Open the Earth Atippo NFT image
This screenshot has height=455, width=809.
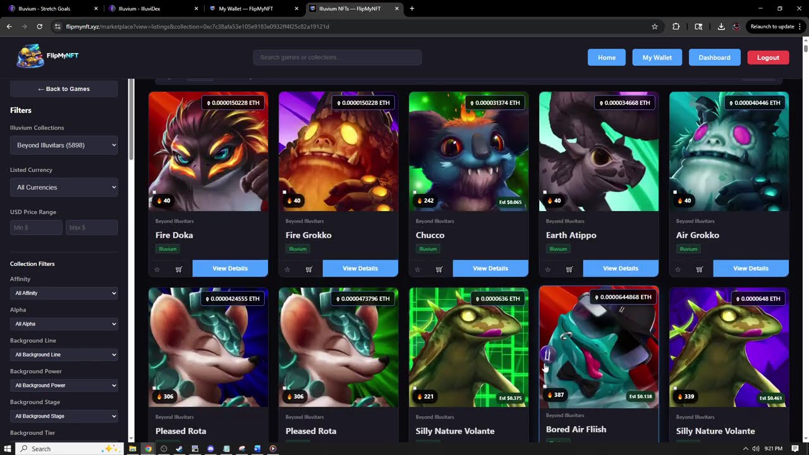[599, 152]
